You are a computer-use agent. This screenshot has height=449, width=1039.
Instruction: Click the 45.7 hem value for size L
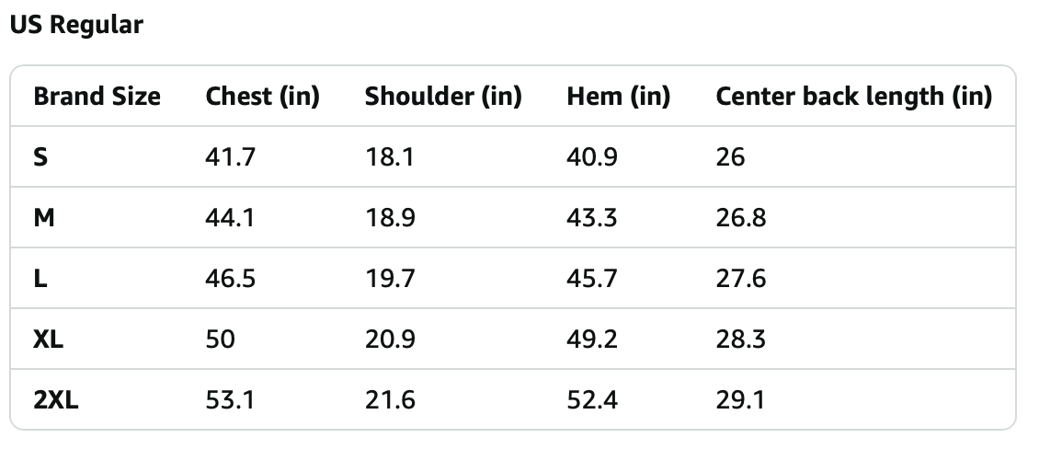click(x=592, y=279)
